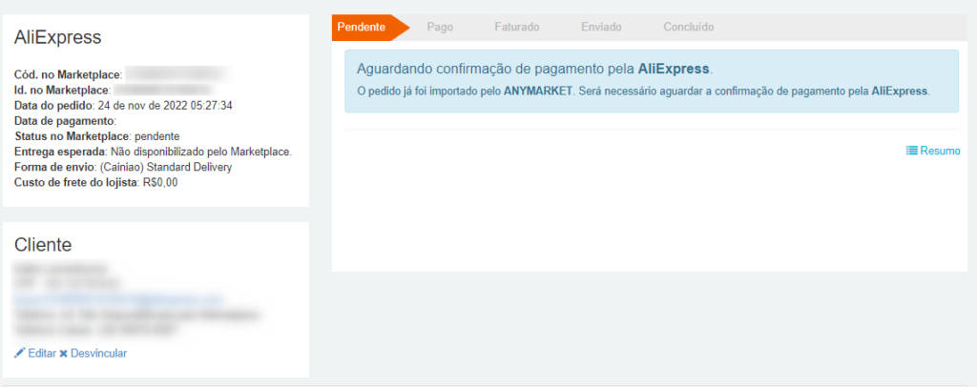This screenshot has width=977, height=387.
Task: Click the AliExpress panel heading
Action: (57, 37)
